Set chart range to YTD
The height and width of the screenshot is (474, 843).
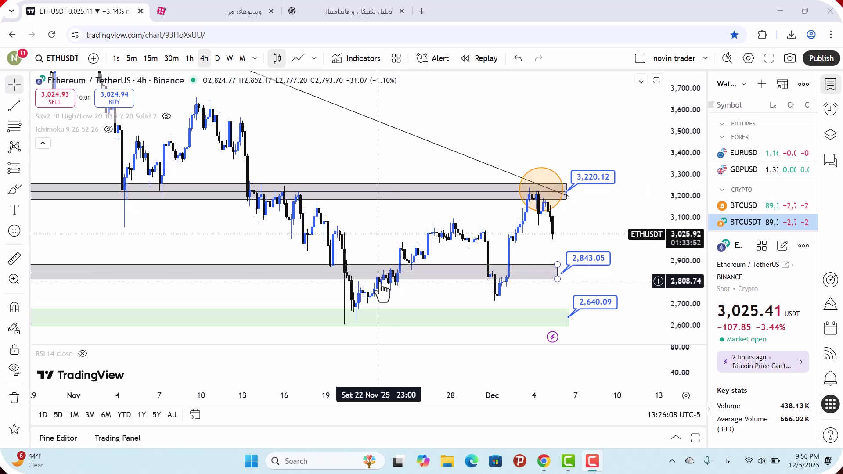click(x=124, y=415)
